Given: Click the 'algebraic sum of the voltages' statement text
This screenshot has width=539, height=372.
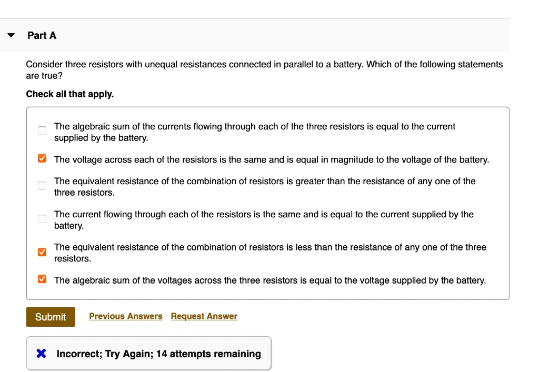Looking at the screenshot, I should (269, 280).
